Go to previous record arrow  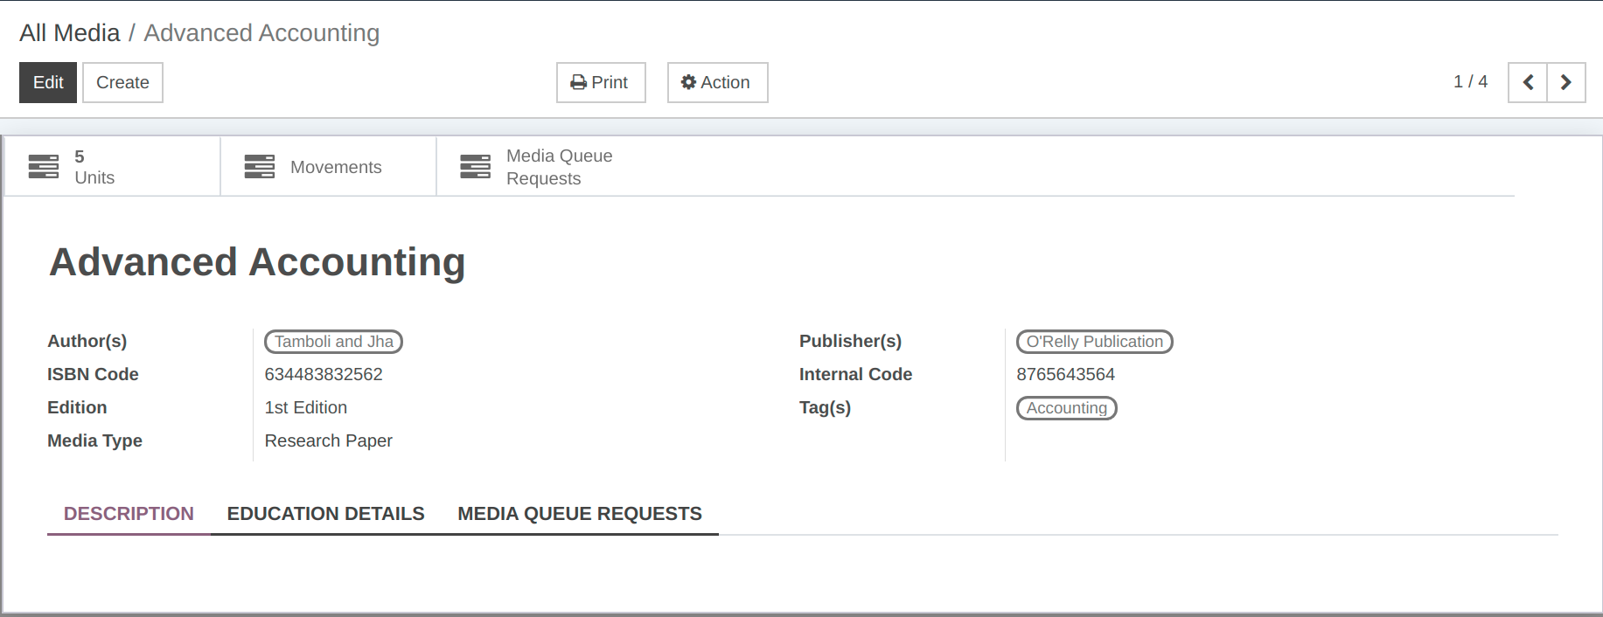pyautogui.click(x=1528, y=82)
